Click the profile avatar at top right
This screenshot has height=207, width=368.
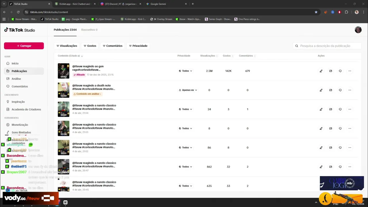coord(358,30)
